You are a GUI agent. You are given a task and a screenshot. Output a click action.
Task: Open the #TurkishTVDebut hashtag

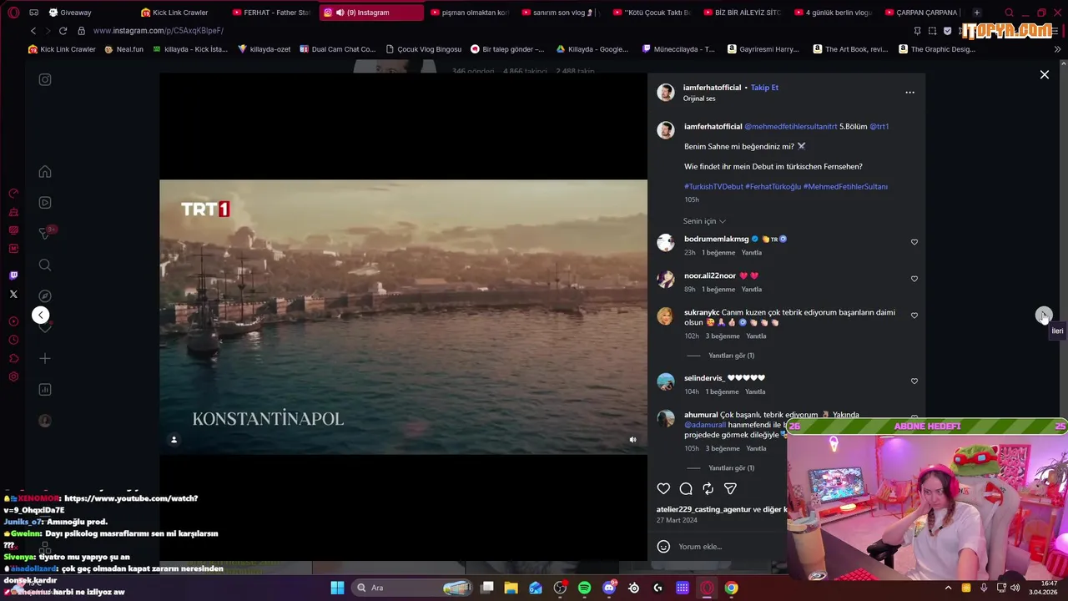pyautogui.click(x=713, y=187)
